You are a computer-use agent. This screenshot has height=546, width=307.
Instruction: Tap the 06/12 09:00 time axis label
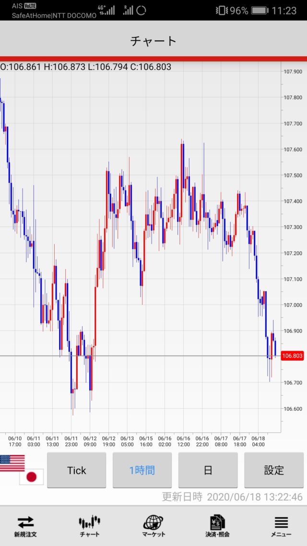click(90, 441)
